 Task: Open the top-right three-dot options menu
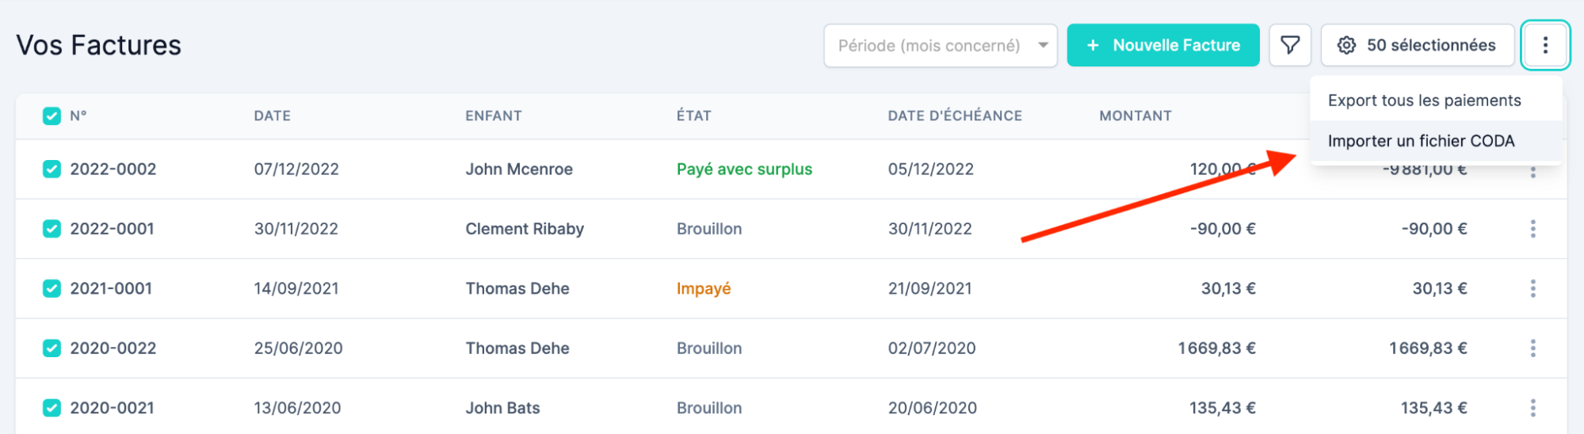[x=1544, y=45]
